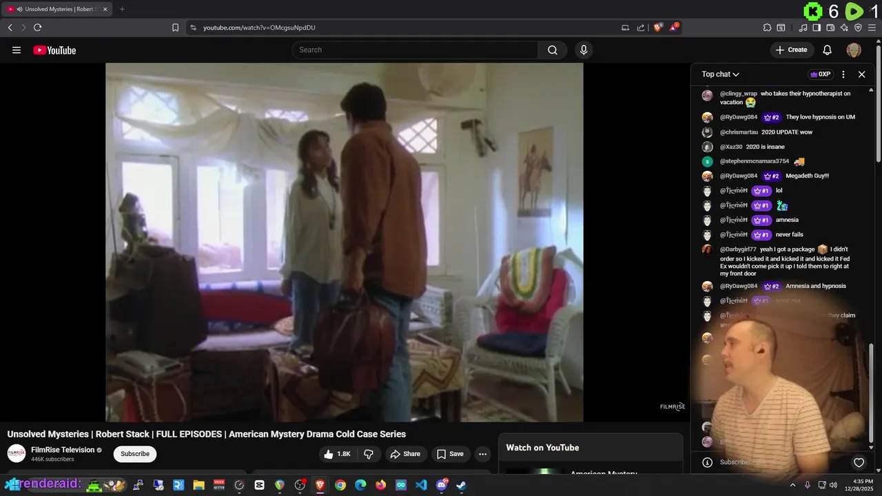This screenshot has height=496, width=882.
Task: Go to the YouTube home logo
Action: (x=54, y=50)
